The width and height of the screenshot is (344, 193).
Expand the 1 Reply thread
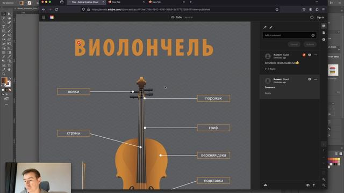point(270,69)
